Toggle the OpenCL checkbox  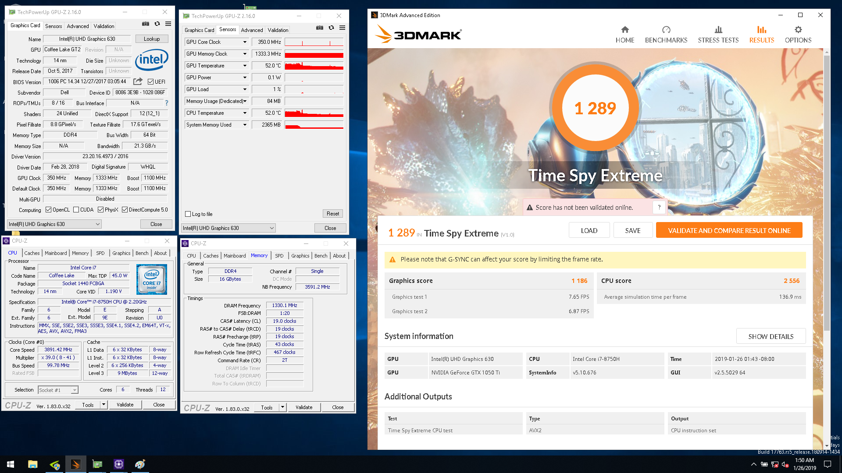49,210
